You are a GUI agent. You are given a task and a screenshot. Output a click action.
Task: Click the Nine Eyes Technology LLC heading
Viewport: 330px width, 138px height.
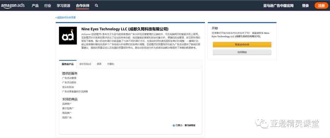click(125, 29)
